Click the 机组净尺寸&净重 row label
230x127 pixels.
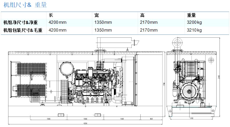[20, 22]
